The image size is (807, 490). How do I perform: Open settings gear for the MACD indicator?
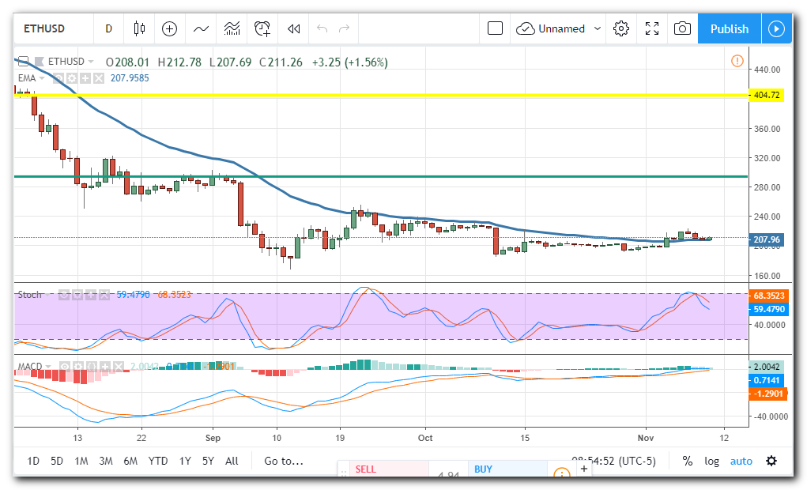pyautogui.click(x=77, y=367)
